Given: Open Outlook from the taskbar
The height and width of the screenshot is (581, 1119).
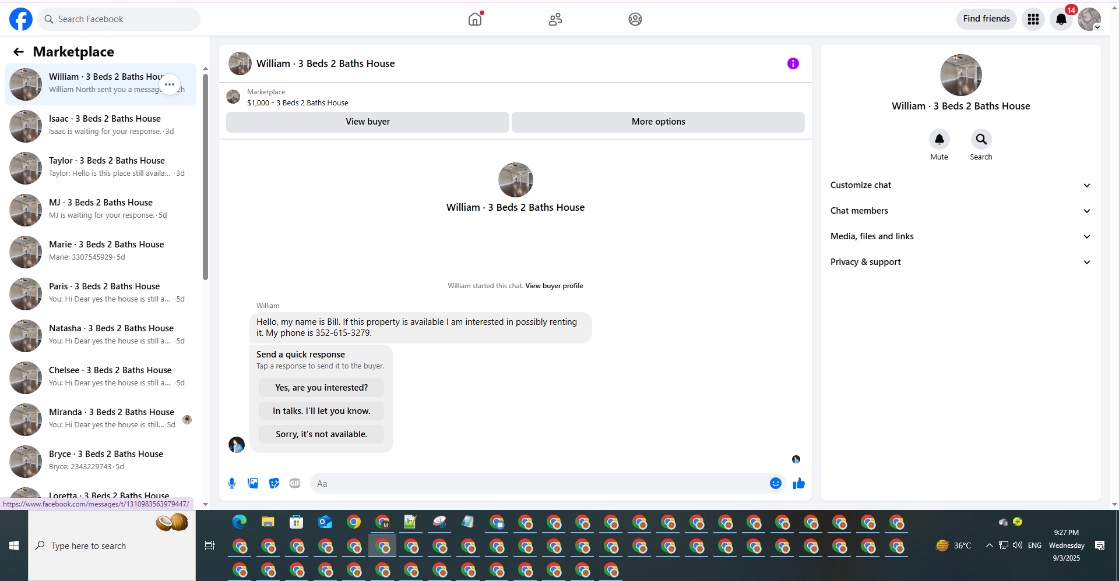Looking at the screenshot, I should (325, 522).
